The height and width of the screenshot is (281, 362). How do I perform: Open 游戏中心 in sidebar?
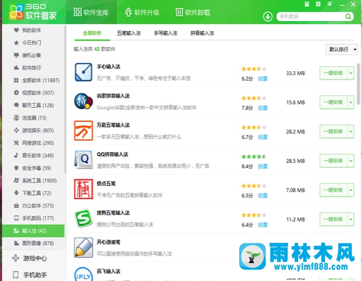click(x=30, y=258)
